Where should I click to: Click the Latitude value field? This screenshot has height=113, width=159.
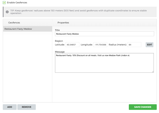point(72,45)
